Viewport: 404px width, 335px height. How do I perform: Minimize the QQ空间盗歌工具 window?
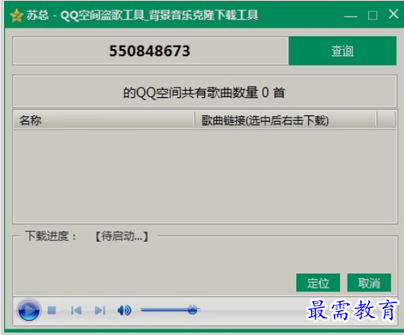click(351, 16)
